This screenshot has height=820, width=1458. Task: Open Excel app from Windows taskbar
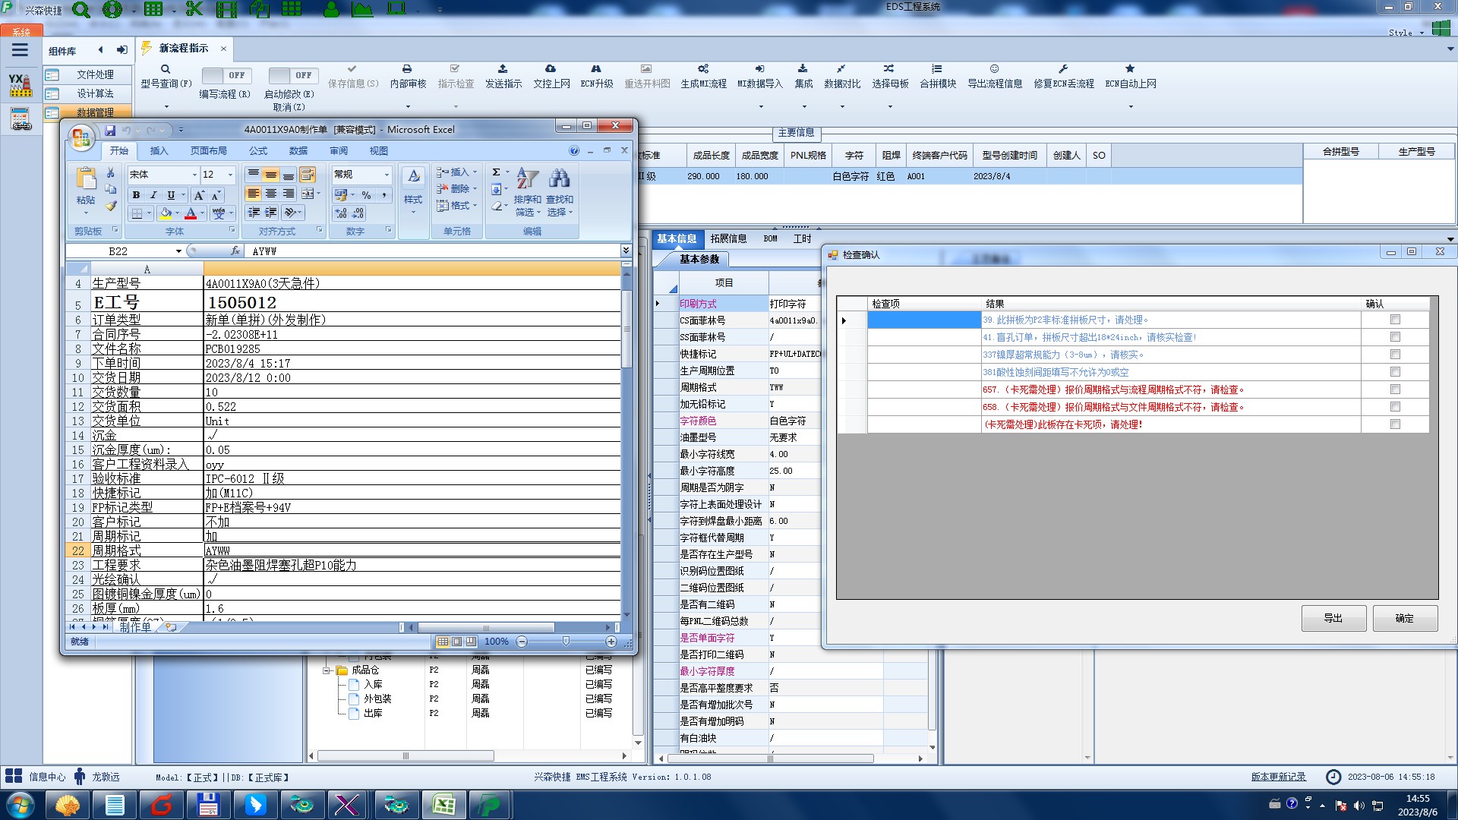click(x=443, y=805)
